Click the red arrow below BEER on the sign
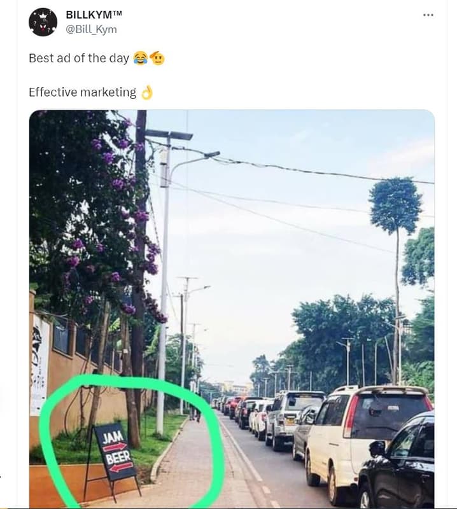Screen dimensions: 457x509 pos(121,468)
